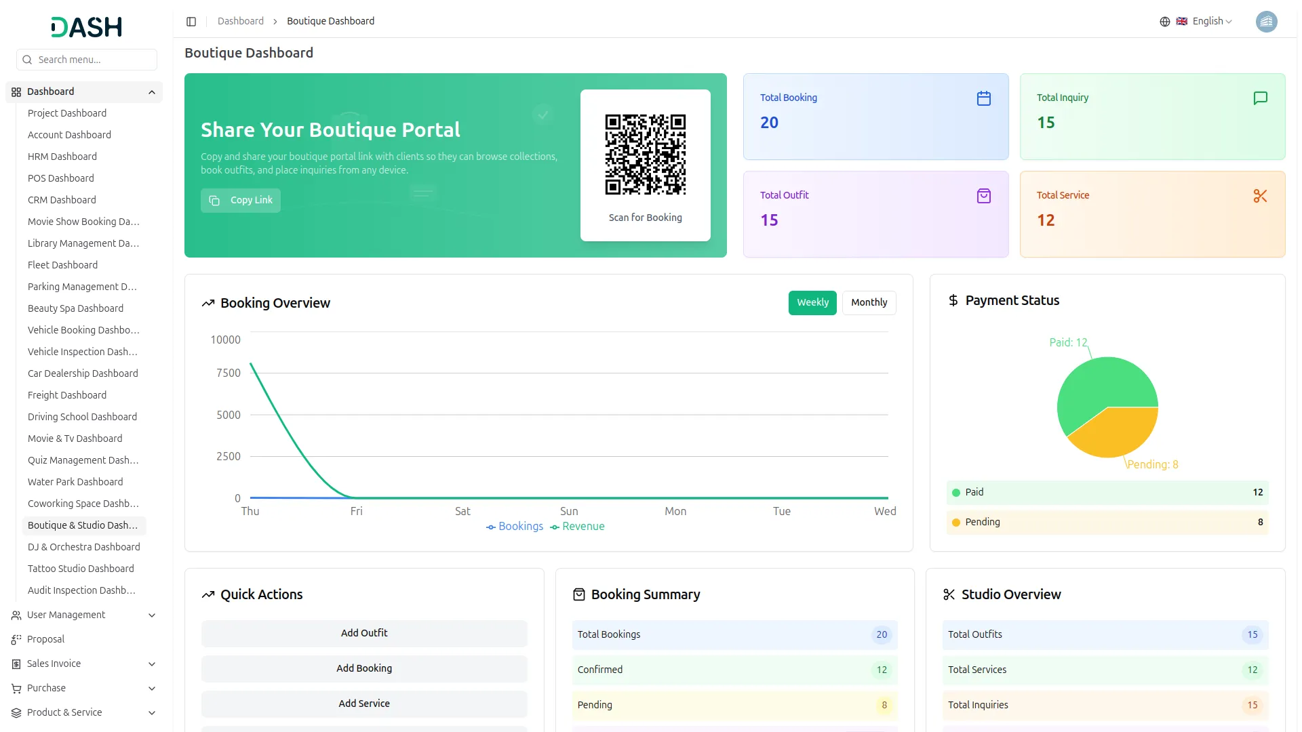The image size is (1302, 732).
Task: Open DJ & Orchestra Dashboard
Action: (84, 547)
